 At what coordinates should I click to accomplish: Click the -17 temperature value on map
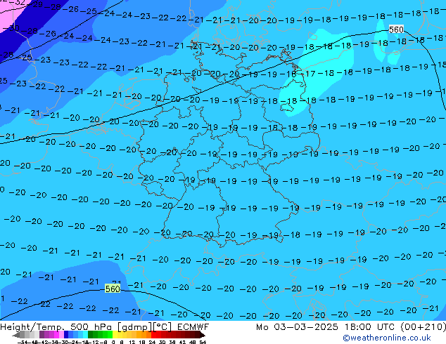[x=309, y=74]
